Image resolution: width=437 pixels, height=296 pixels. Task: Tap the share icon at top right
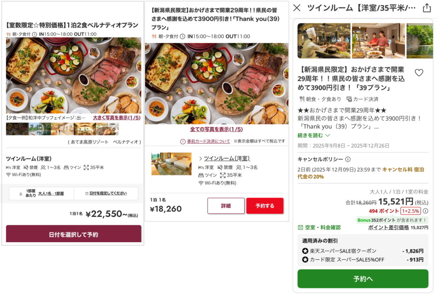coord(426,8)
